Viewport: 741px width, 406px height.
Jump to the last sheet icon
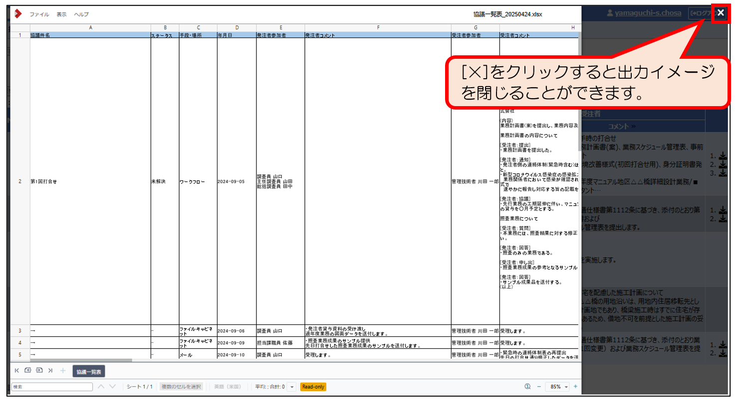[x=50, y=371]
